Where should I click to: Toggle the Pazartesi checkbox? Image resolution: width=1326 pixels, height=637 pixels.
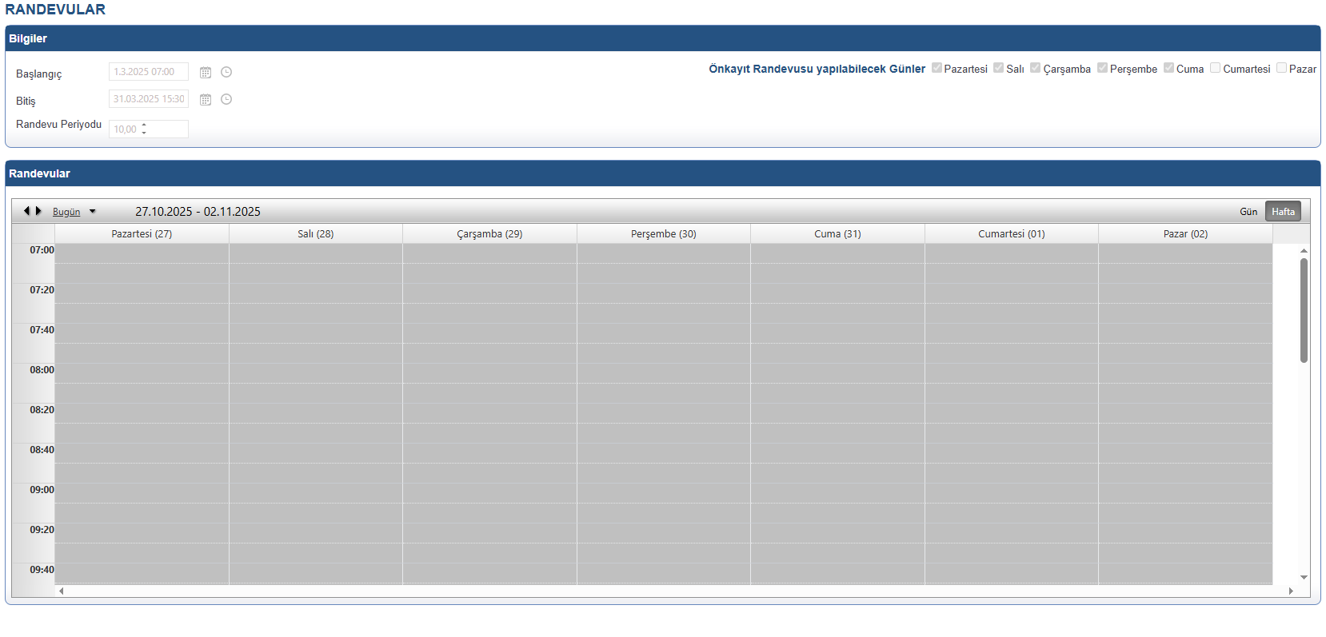937,68
